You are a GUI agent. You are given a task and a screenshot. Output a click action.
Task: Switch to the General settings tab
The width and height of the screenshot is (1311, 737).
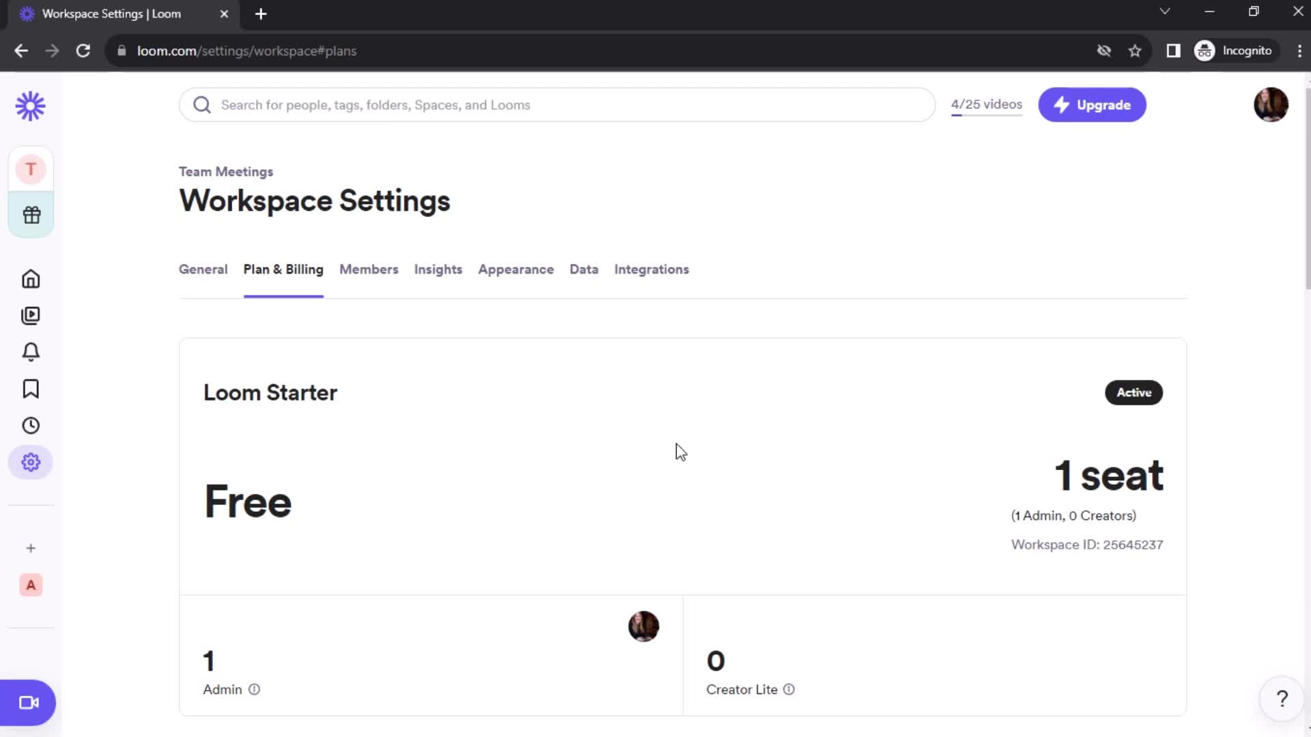pos(203,269)
